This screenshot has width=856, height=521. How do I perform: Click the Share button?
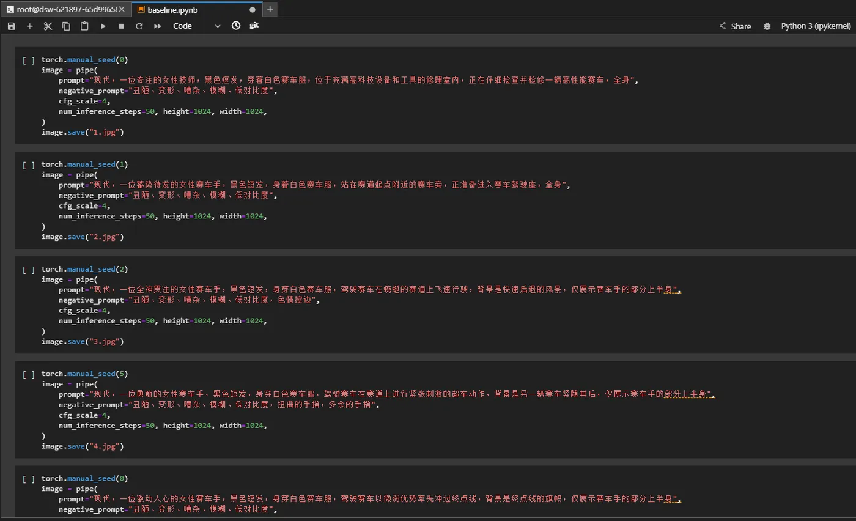(735, 26)
